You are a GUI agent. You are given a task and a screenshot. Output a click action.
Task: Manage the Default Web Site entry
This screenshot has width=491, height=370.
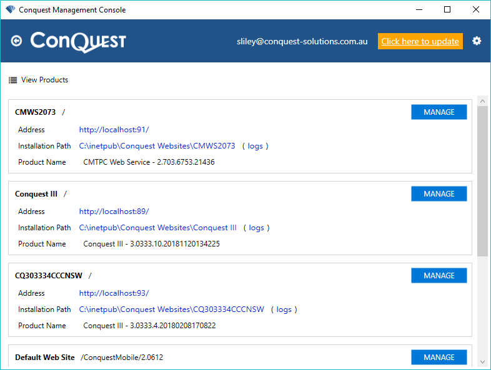pyautogui.click(x=439, y=357)
